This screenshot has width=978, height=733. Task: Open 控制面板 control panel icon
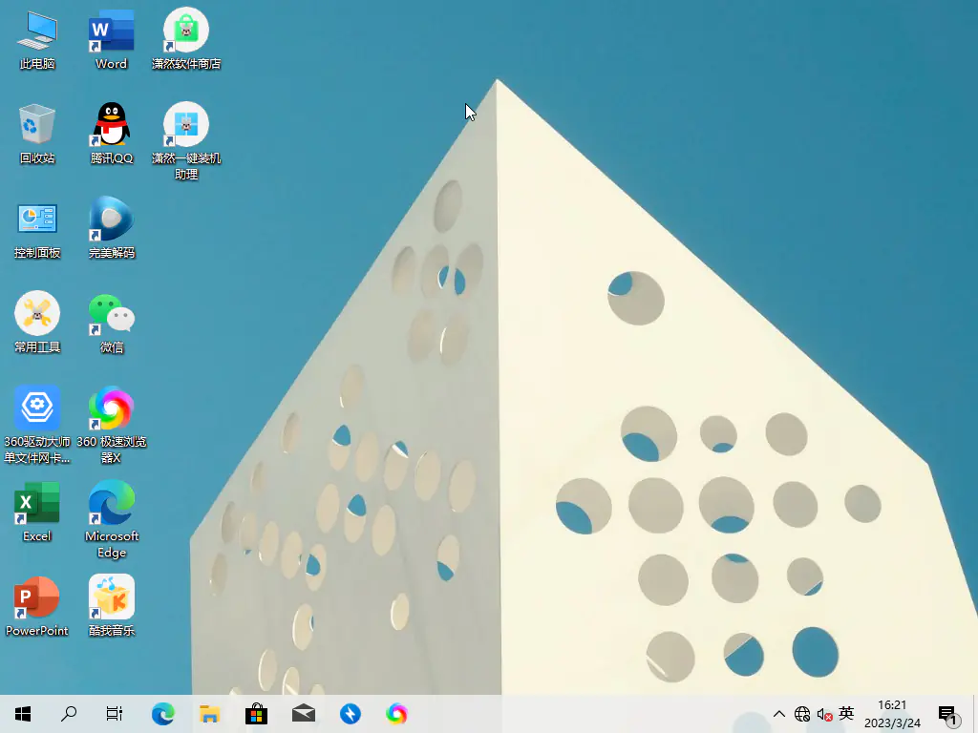(36, 220)
